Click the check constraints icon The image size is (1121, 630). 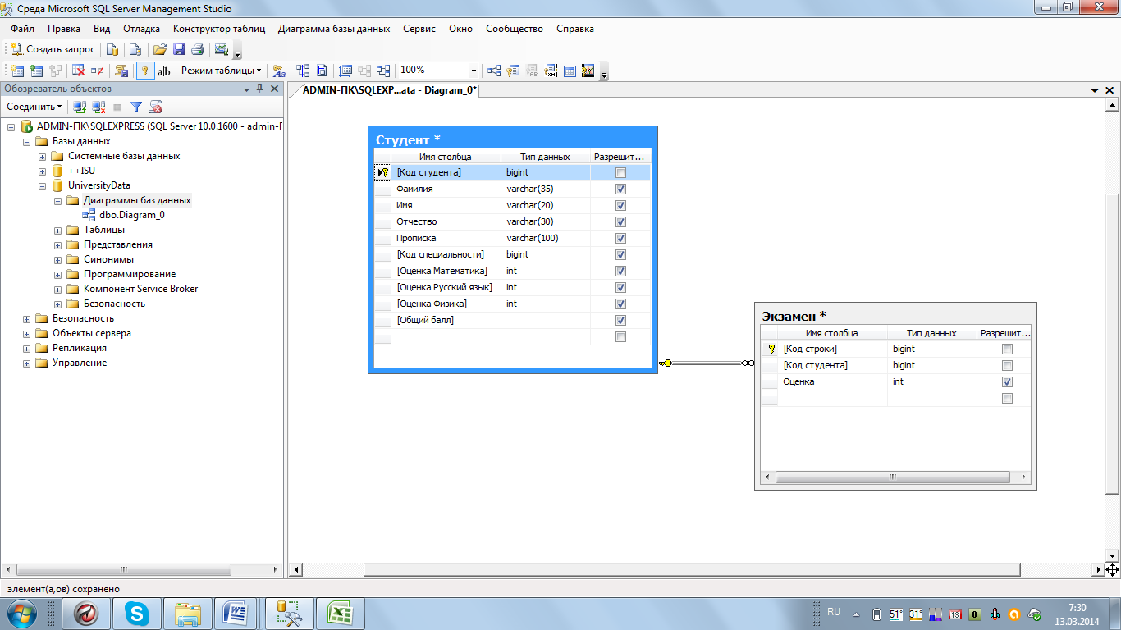click(x=570, y=71)
